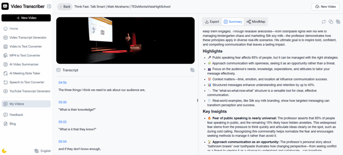Switch to the MindMap tab
The image size is (343, 155).
[x=256, y=22]
